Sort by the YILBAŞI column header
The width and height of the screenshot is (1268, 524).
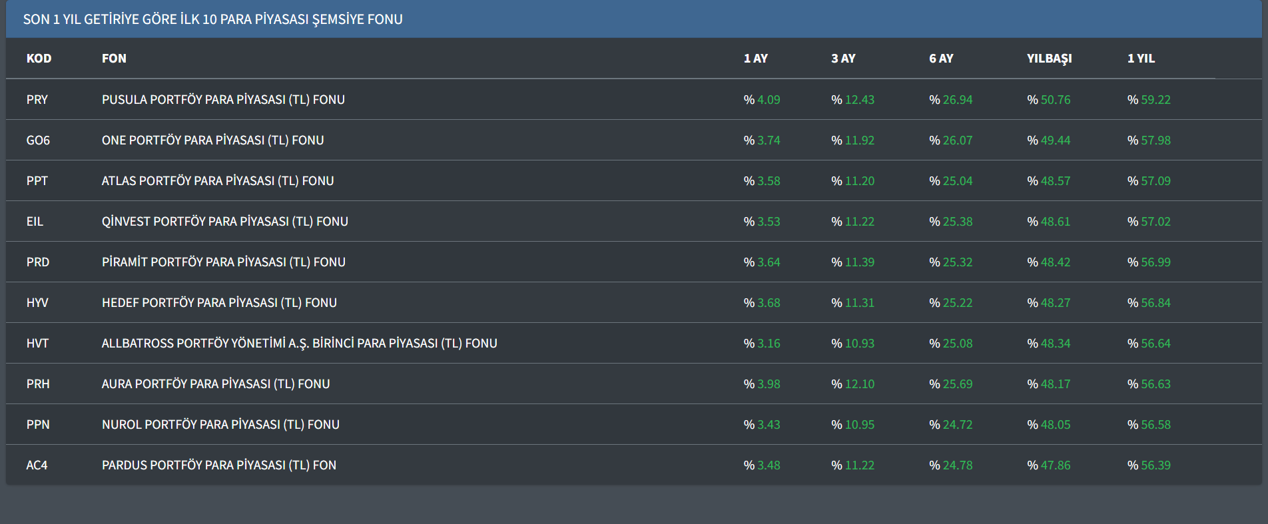pyautogui.click(x=1049, y=59)
